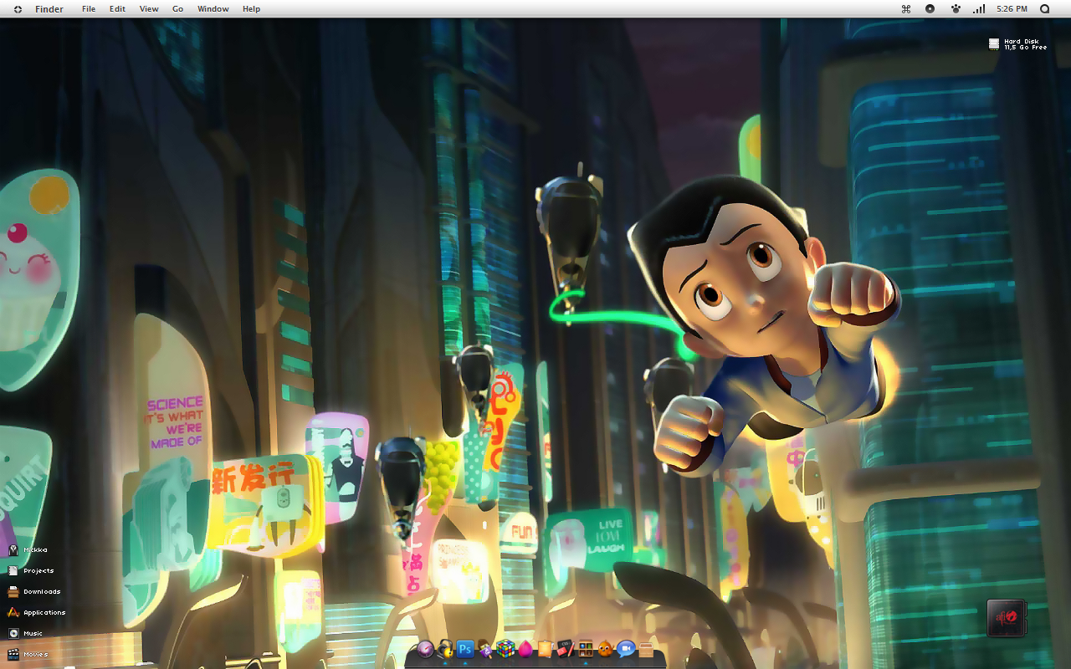1071x669 pixels.
Task: Open the blue video chat bubble in dock
Action: tap(626, 649)
